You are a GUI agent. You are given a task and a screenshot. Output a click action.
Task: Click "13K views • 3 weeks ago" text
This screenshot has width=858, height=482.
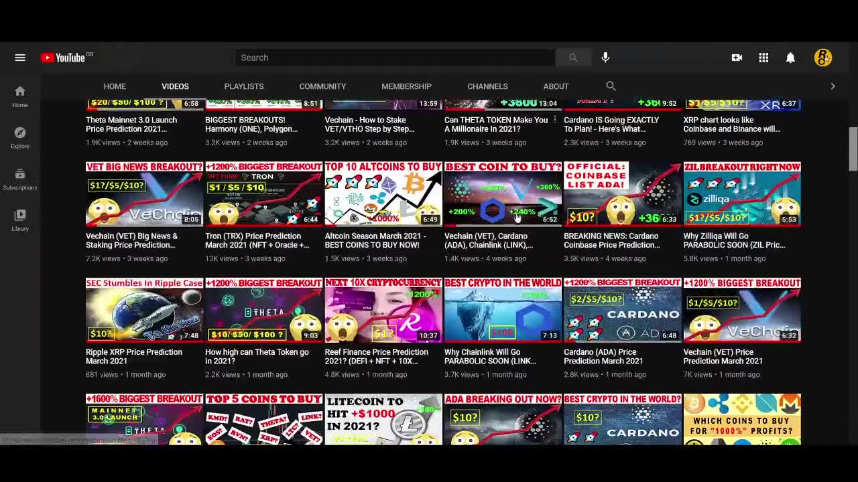click(245, 258)
